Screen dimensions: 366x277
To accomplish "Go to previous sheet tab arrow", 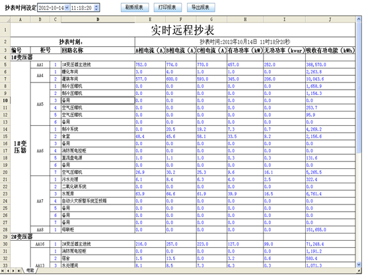I will (8, 270).
